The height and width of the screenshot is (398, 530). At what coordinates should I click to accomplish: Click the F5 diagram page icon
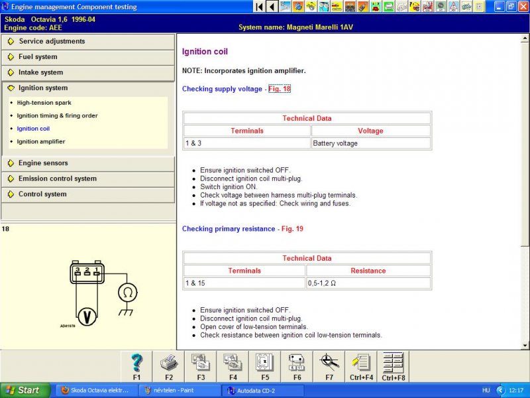265,366
